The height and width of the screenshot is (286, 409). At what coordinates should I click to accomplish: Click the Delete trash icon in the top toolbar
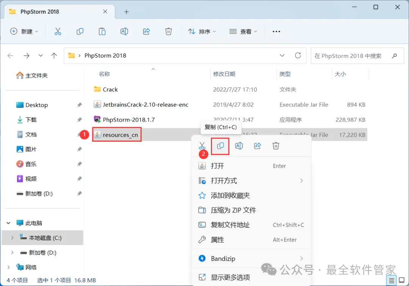(169, 31)
